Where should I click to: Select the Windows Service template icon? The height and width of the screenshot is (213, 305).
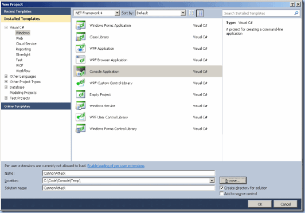click(80, 105)
